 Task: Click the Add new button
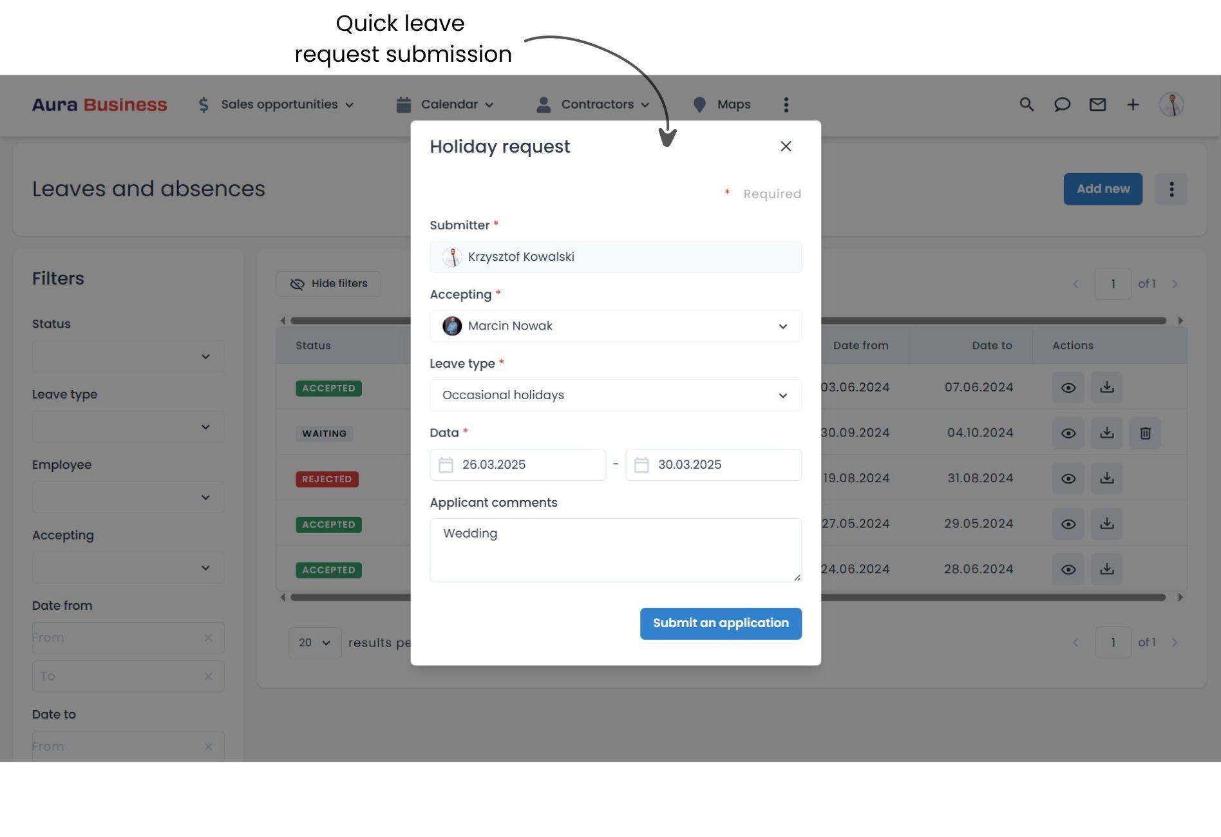click(1103, 189)
